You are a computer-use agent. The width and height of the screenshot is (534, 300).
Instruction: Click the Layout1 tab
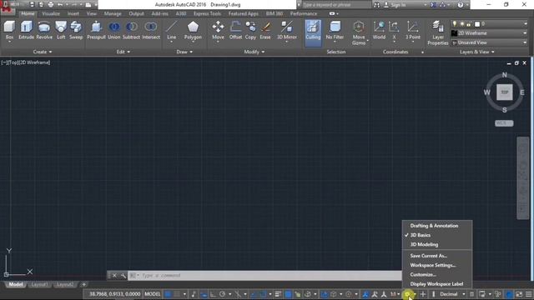39,284
